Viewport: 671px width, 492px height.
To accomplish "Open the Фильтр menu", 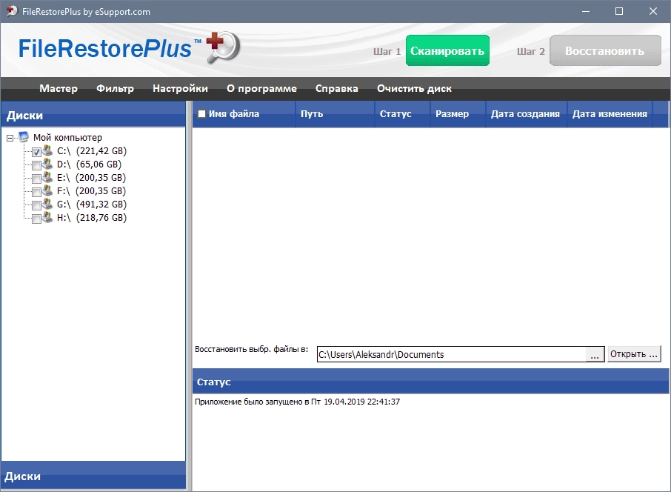I will 115,89.
